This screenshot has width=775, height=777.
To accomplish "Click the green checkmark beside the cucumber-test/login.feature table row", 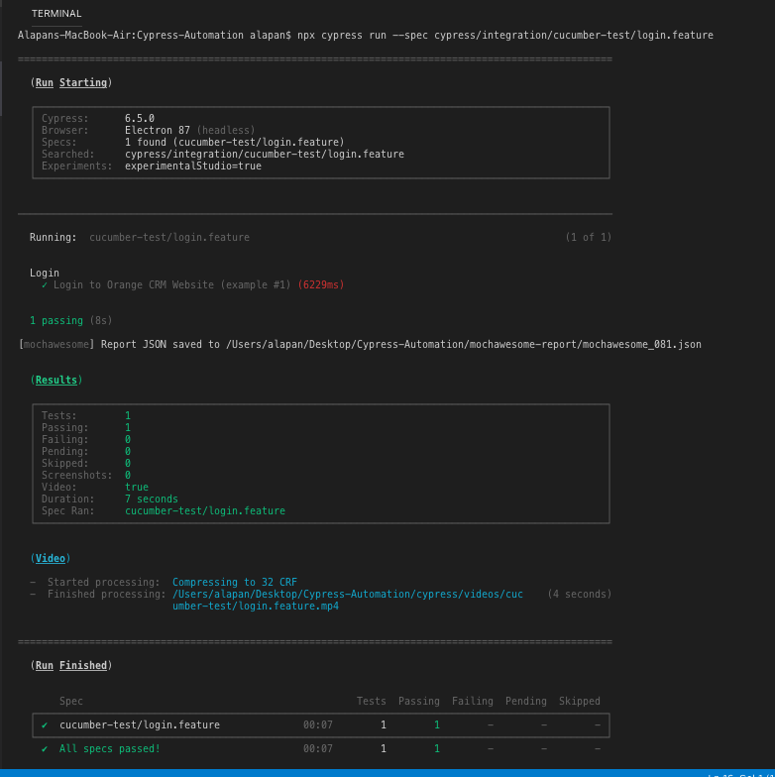I will pos(45,725).
